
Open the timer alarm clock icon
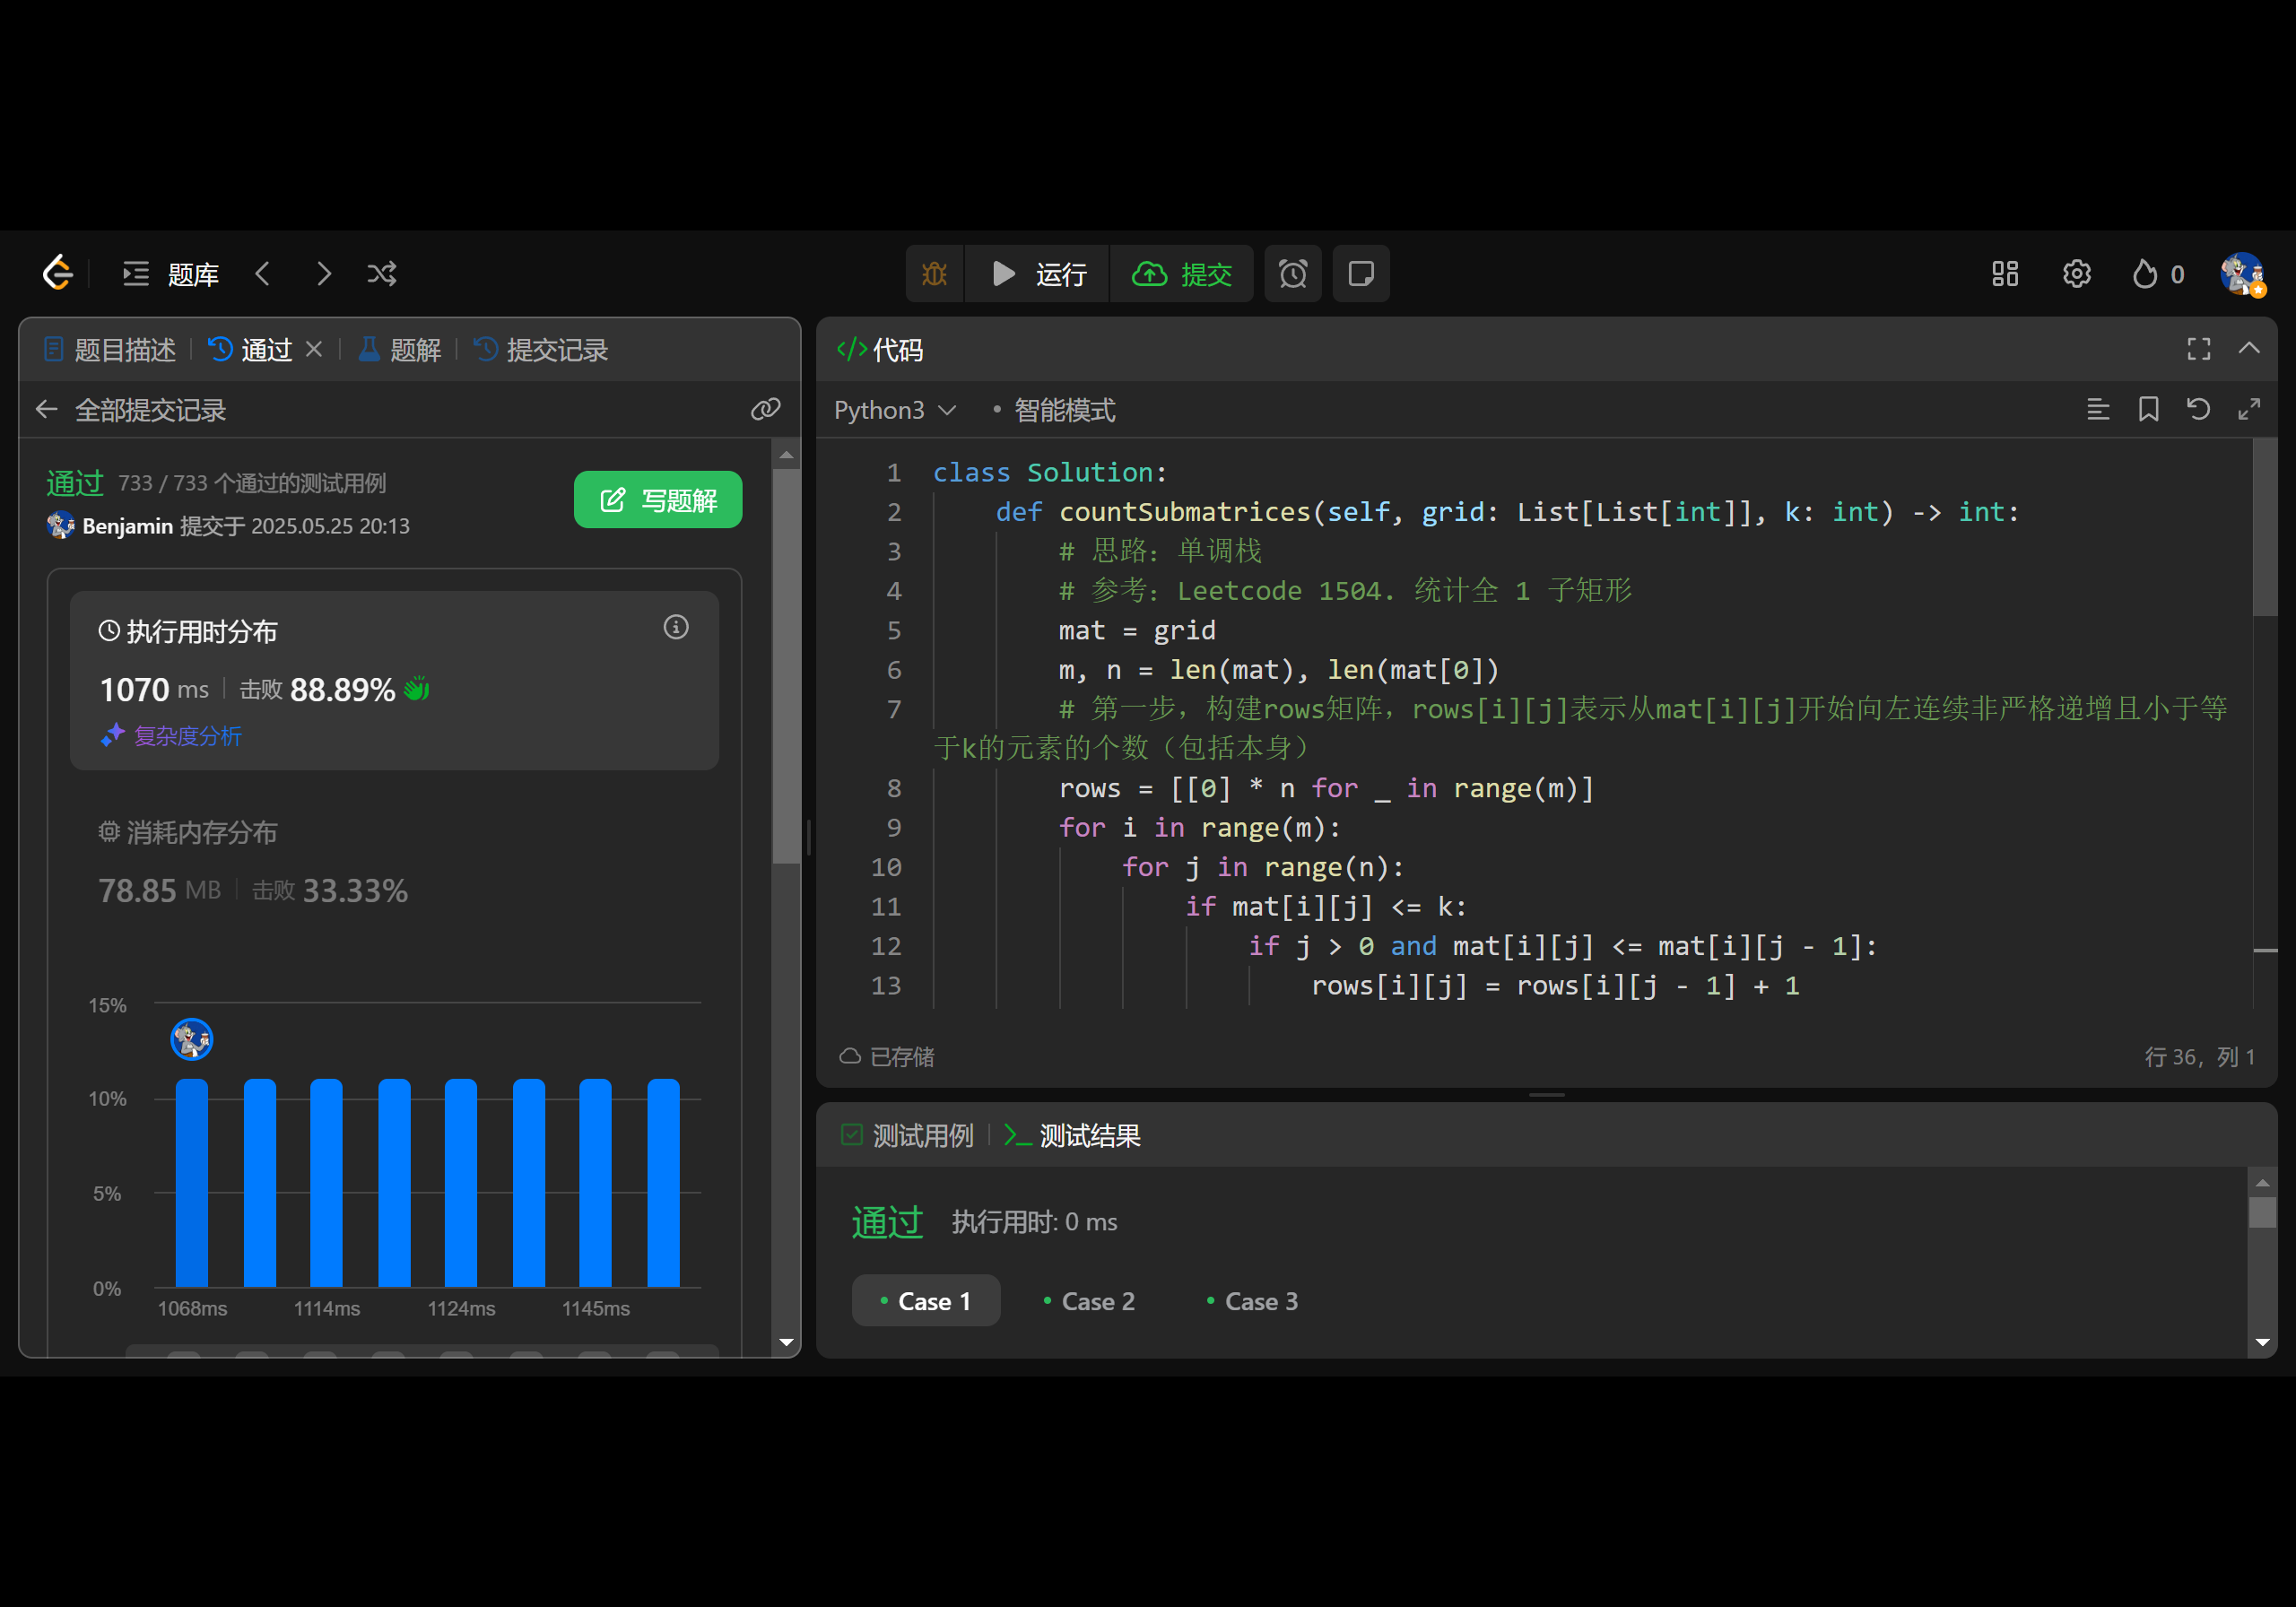pos(1292,274)
